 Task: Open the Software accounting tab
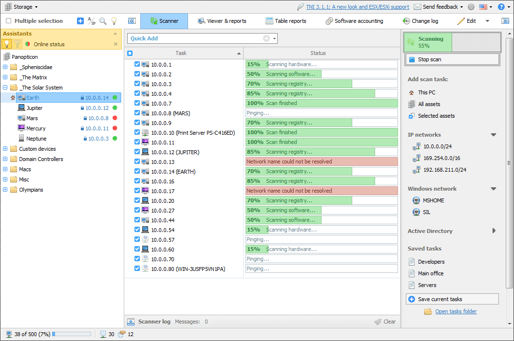tap(354, 21)
